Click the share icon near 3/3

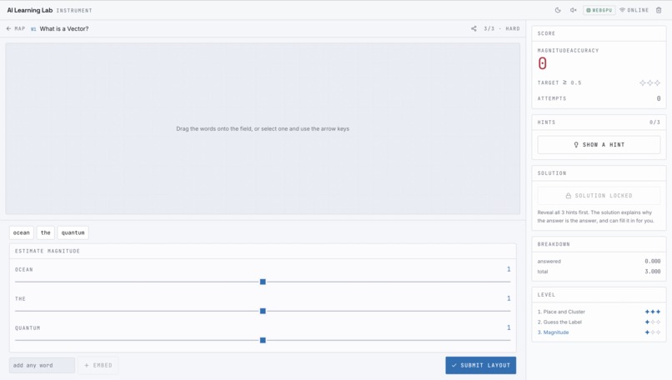click(474, 28)
